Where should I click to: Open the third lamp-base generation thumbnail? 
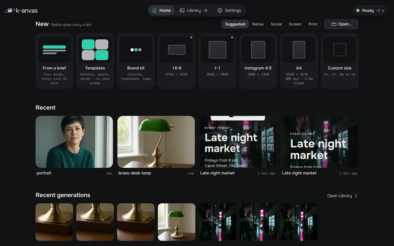136,222
